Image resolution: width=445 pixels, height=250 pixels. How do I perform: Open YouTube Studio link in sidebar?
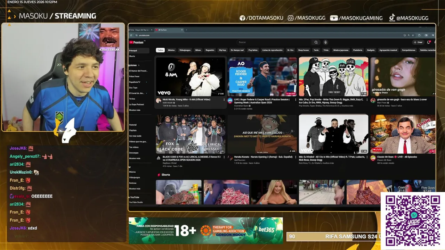136,202
